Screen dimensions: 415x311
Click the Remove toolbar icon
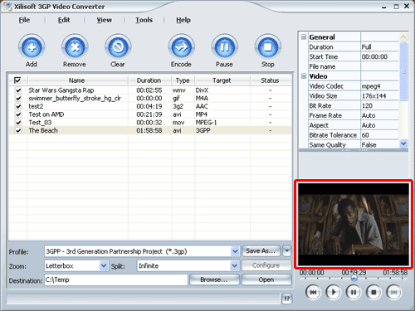[75, 47]
